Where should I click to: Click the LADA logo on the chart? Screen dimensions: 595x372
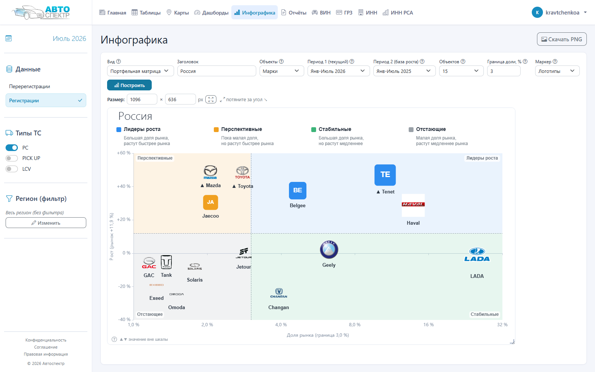click(x=477, y=255)
